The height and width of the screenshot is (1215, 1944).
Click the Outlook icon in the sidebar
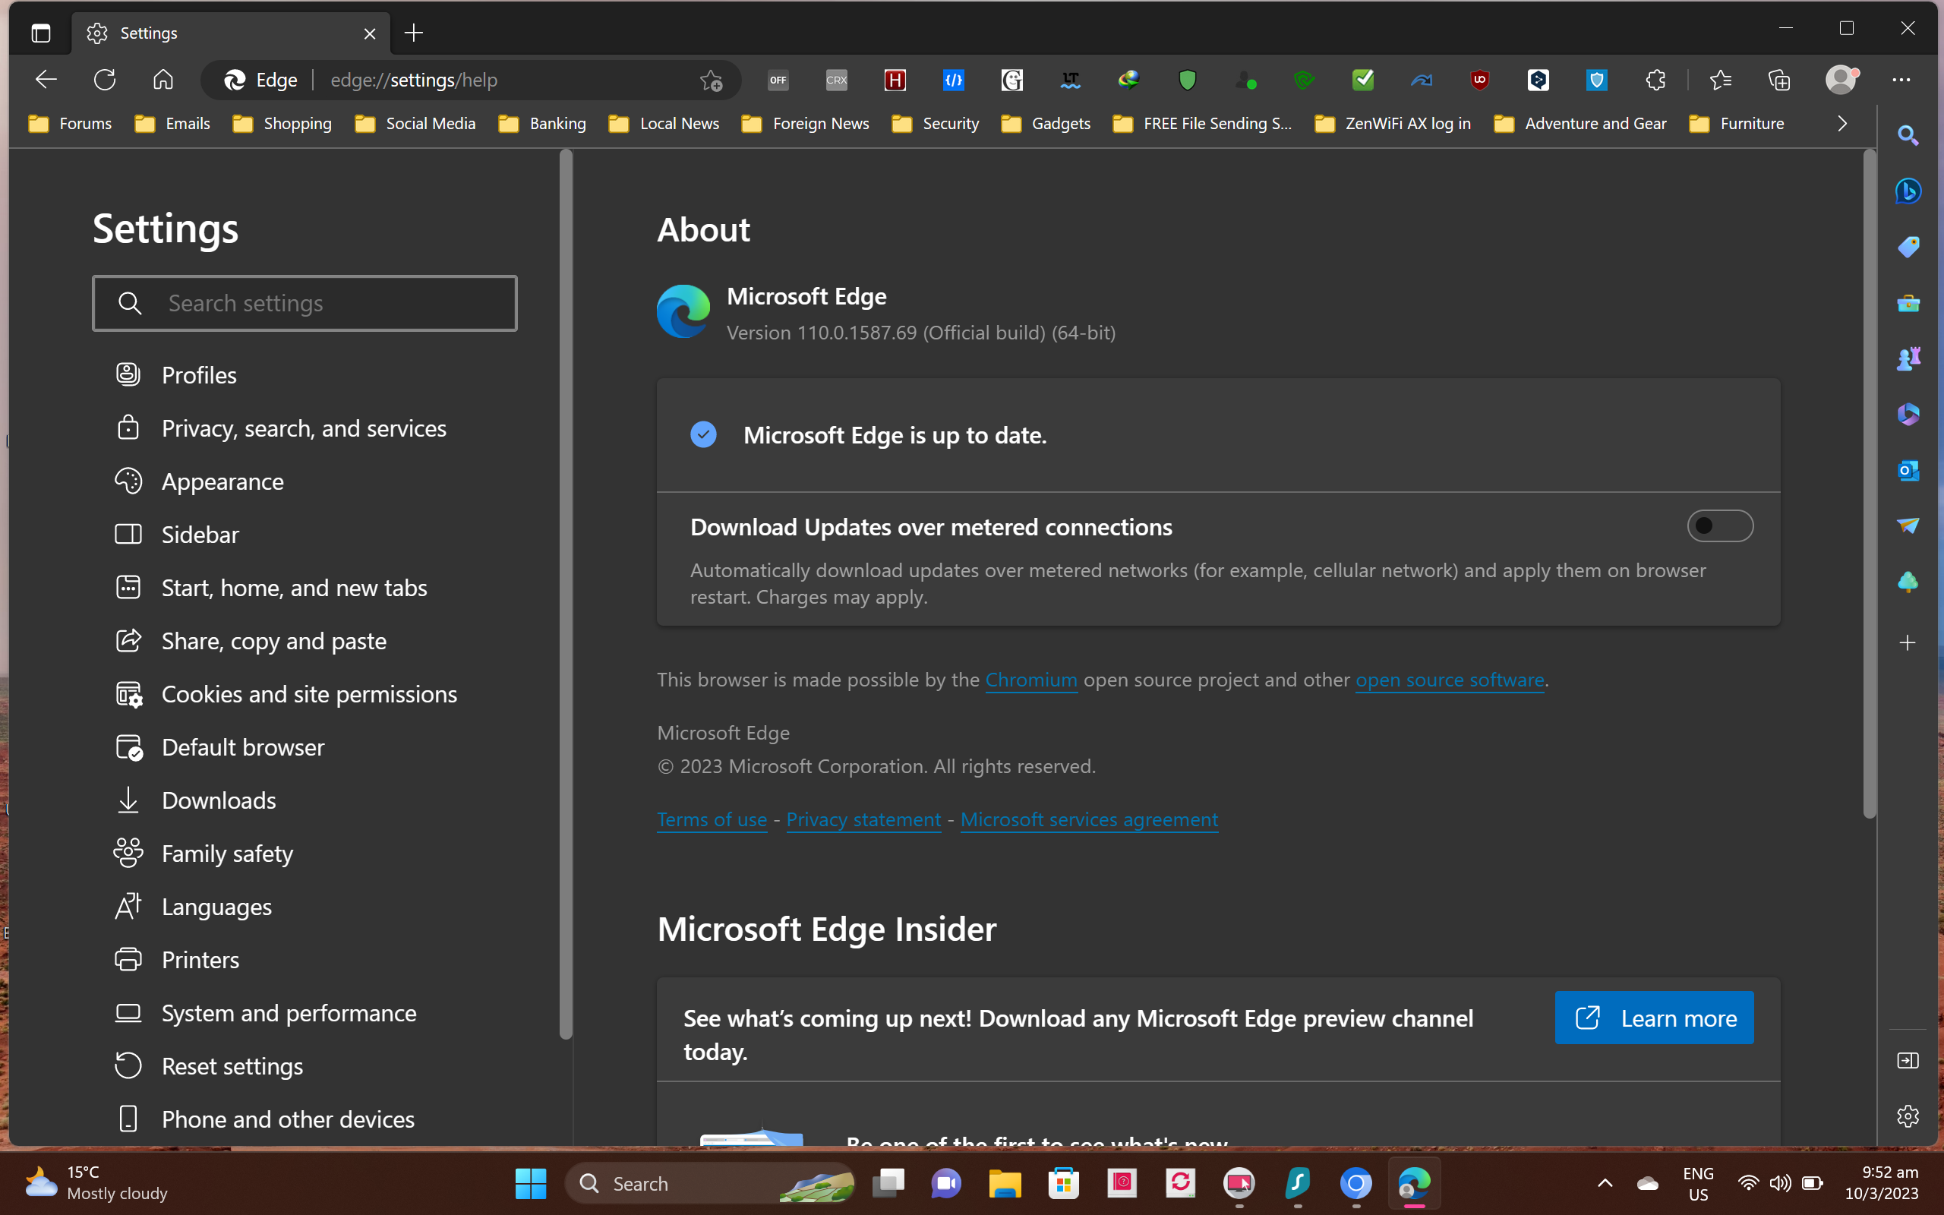[1908, 470]
